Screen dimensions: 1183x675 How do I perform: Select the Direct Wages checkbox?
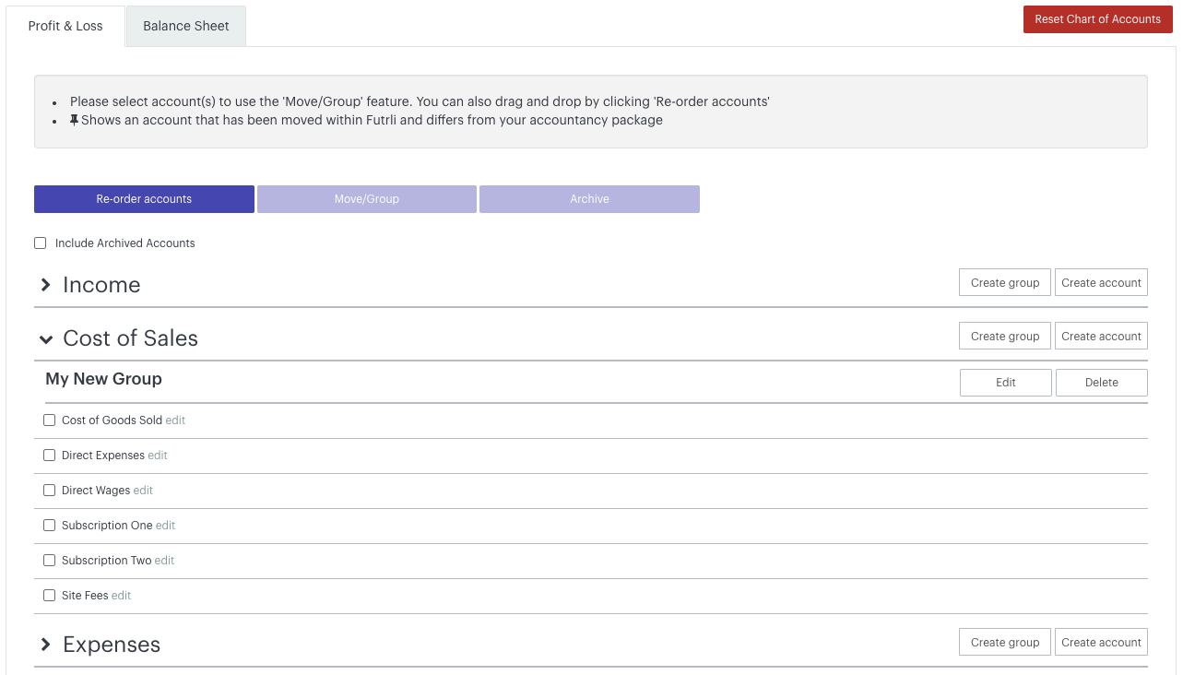(50, 491)
